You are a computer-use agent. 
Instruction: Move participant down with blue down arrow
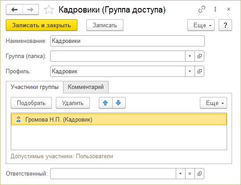pos(119,103)
